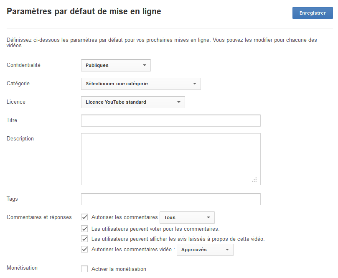
Task: Enable the Activer la monétisation checkbox
Action: [x=84, y=269]
